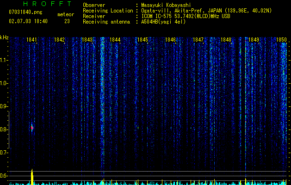Click the red meteor echo near 0.8 kHz
Screen dimensions: 291x185
tap(32, 128)
